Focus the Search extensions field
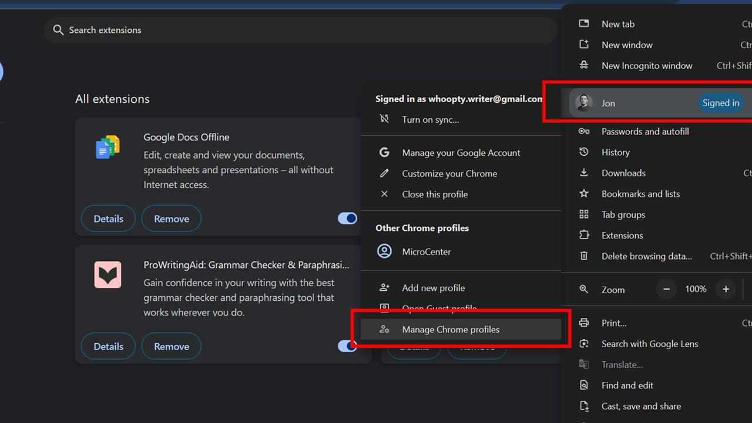This screenshot has height=423, width=752. point(301,30)
